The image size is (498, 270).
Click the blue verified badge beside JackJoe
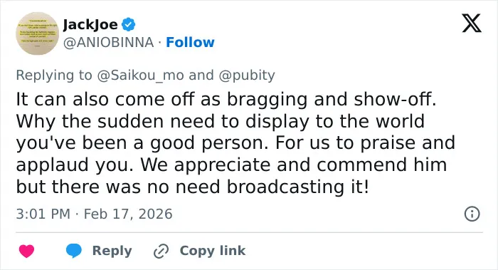click(128, 24)
